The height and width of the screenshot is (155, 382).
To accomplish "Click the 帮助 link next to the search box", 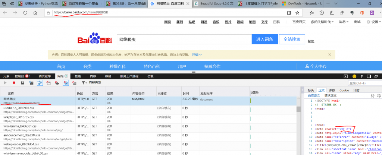I will pos(311,41).
